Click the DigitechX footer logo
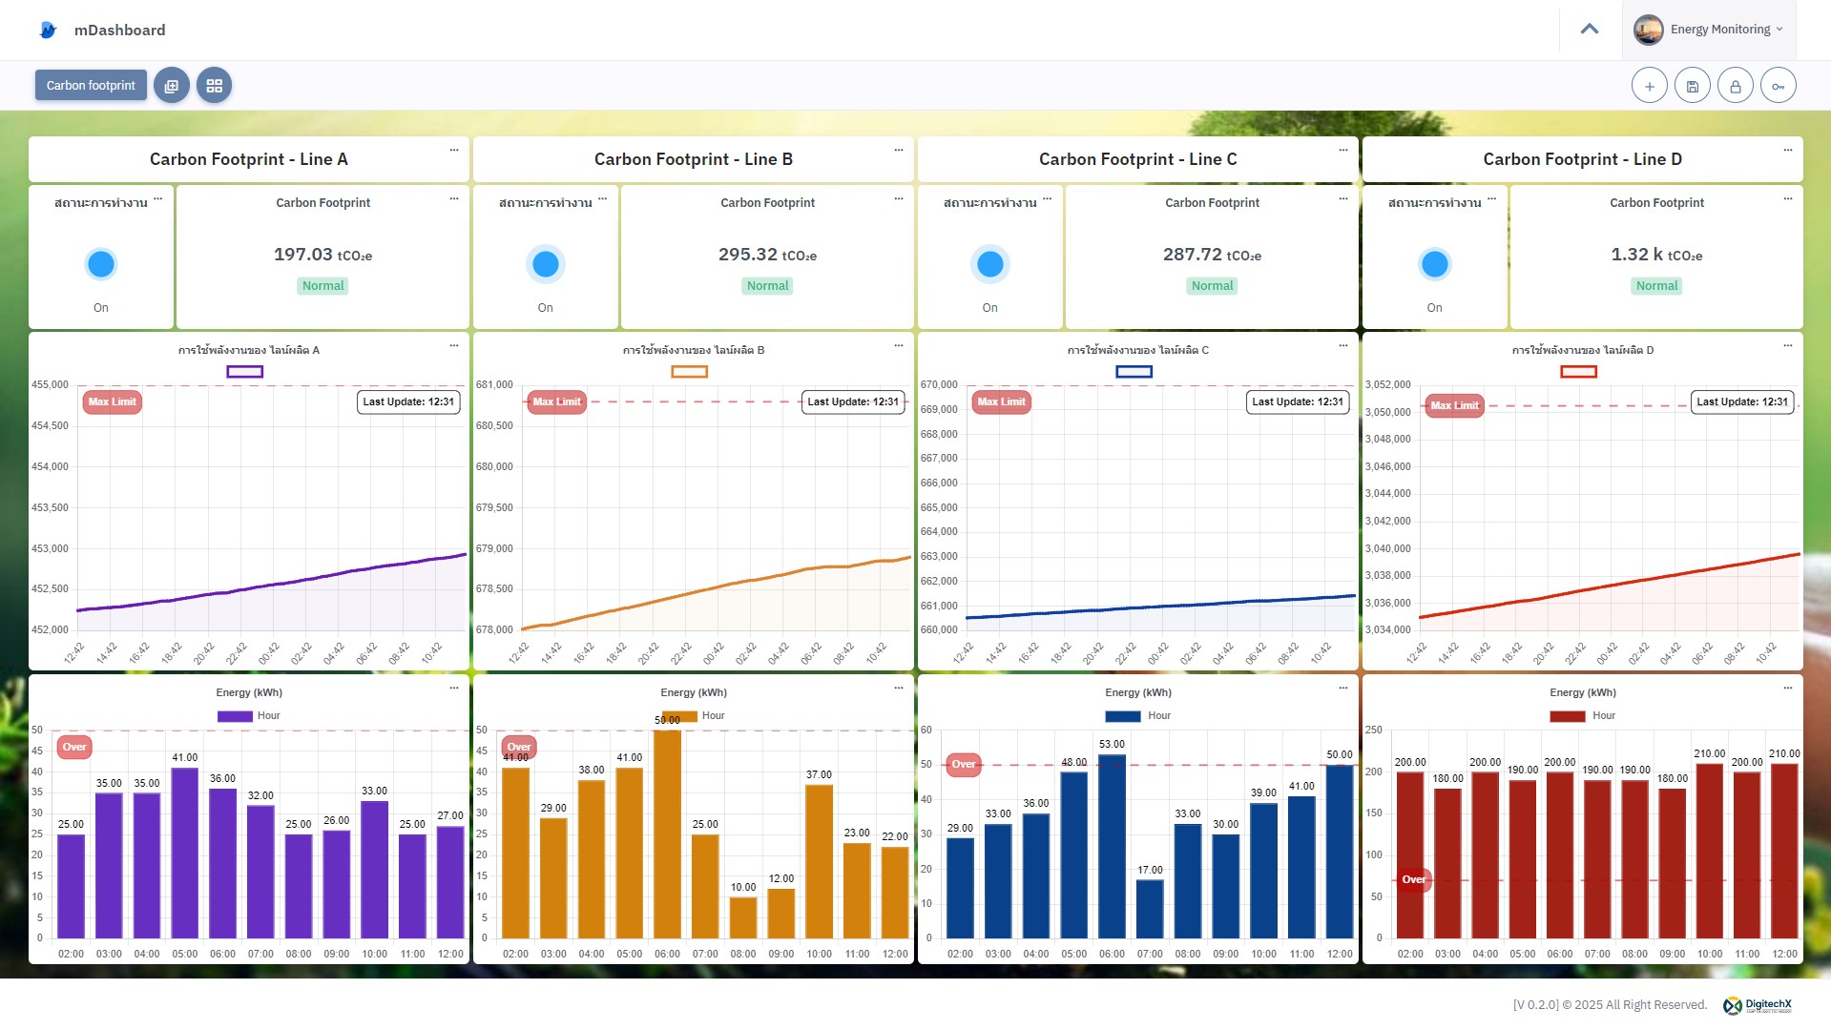1831x1029 pixels. point(1757,1005)
